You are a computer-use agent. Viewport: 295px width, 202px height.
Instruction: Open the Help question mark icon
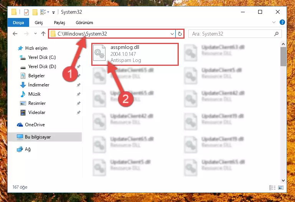click(282, 22)
